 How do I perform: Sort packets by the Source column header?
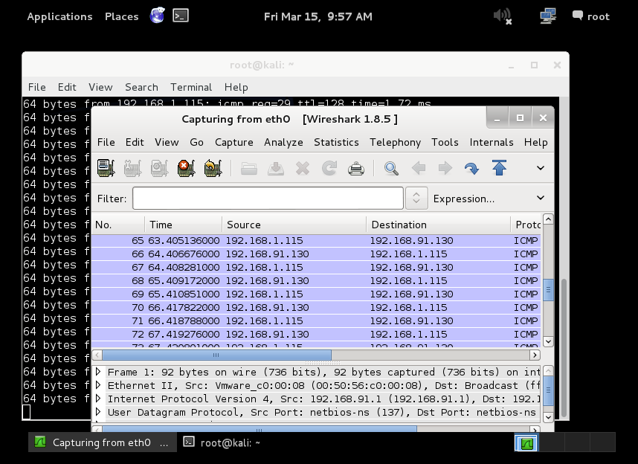coord(294,225)
